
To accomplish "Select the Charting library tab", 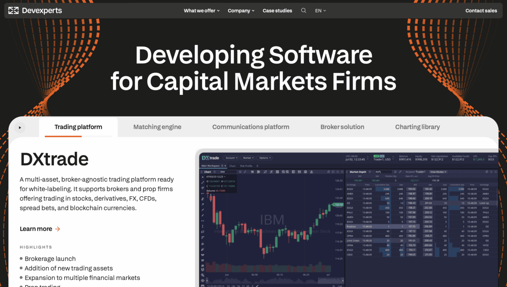I will tap(417, 127).
